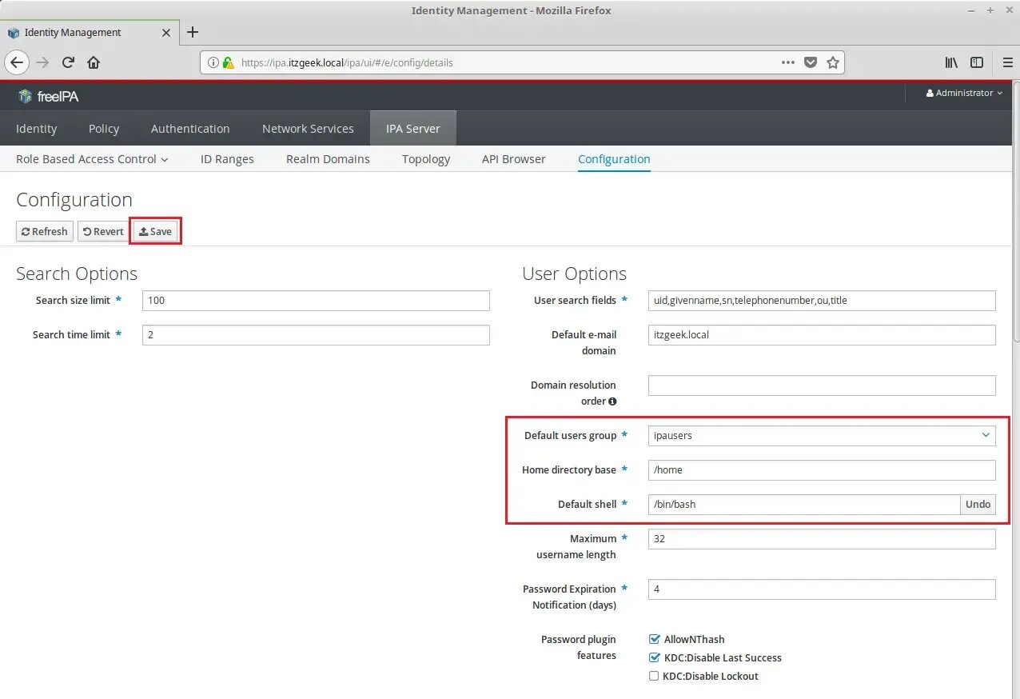The image size is (1020, 699).
Task: Click the User search fields input
Action: 822,301
